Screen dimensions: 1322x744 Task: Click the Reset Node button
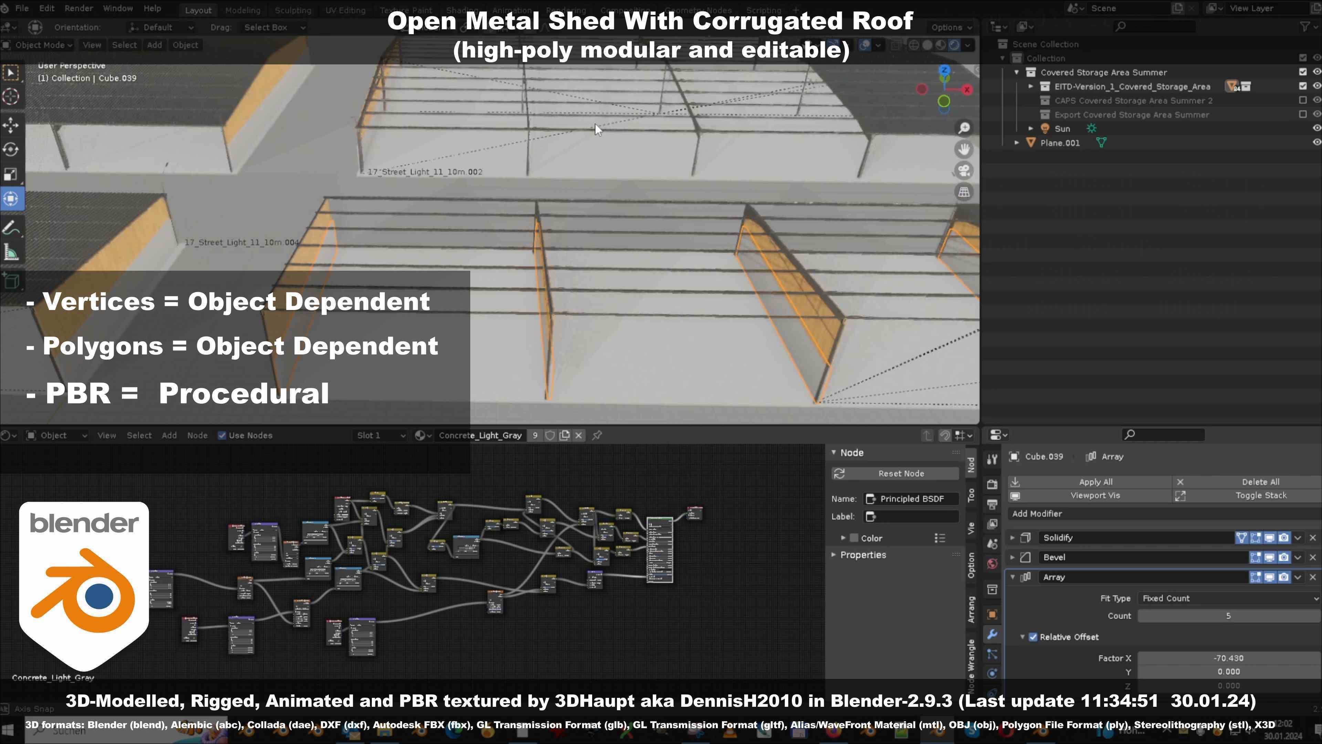[895, 473]
